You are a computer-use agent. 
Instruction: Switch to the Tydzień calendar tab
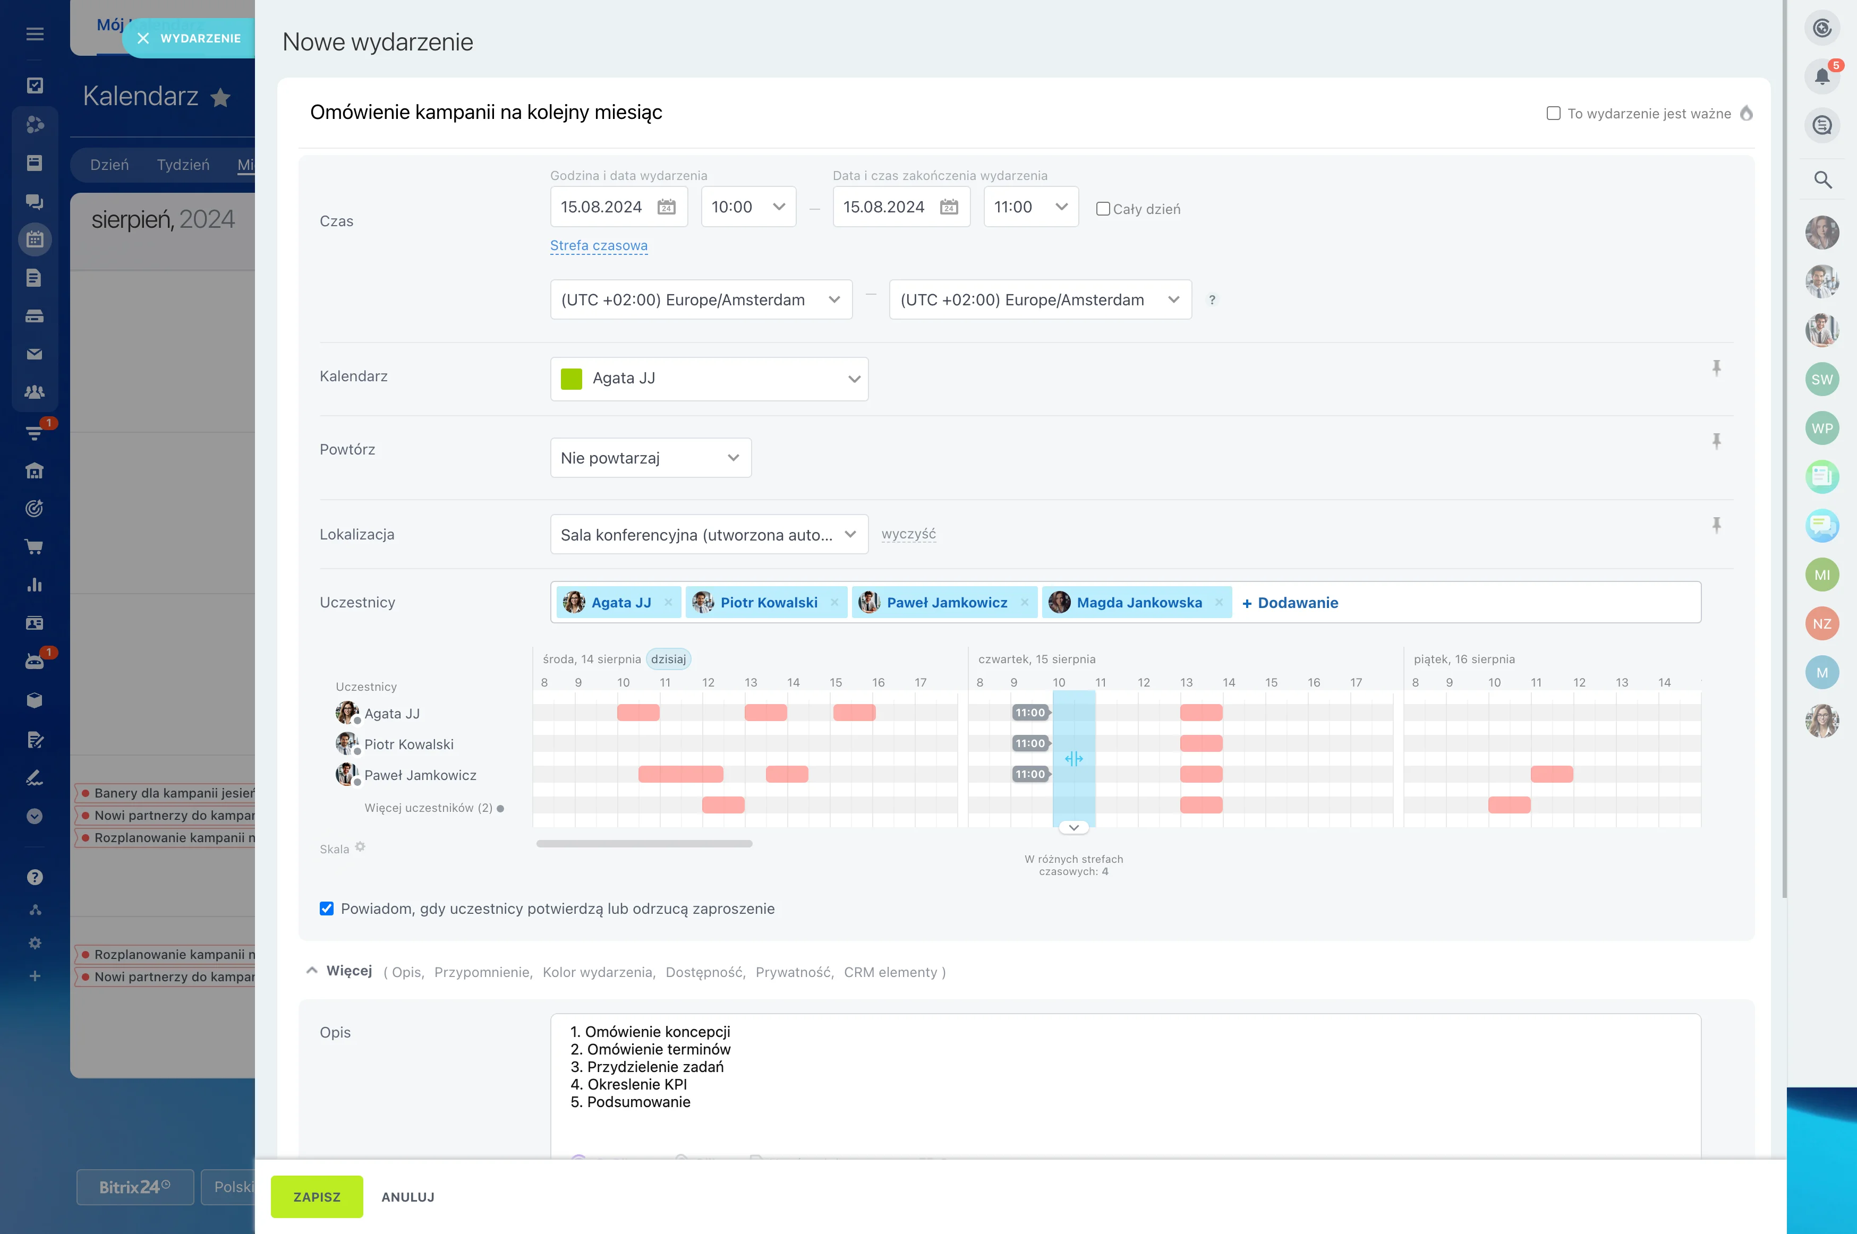coord(183,165)
